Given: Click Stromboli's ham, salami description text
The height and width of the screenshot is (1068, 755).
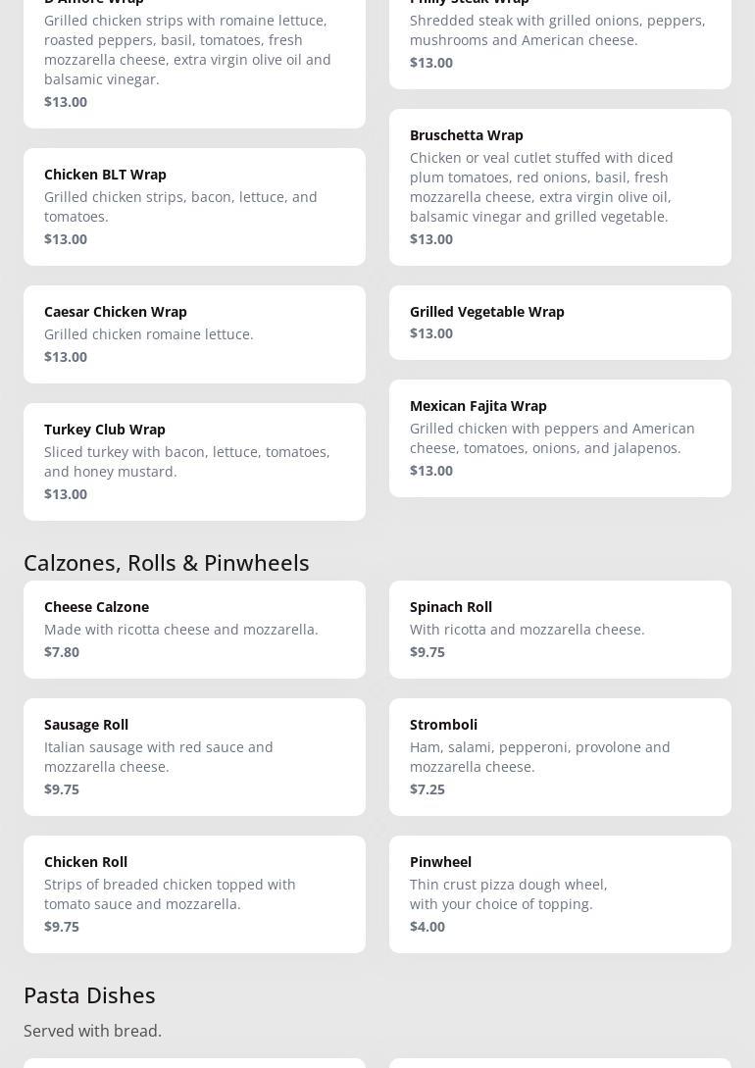Looking at the screenshot, I should point(539,756).
